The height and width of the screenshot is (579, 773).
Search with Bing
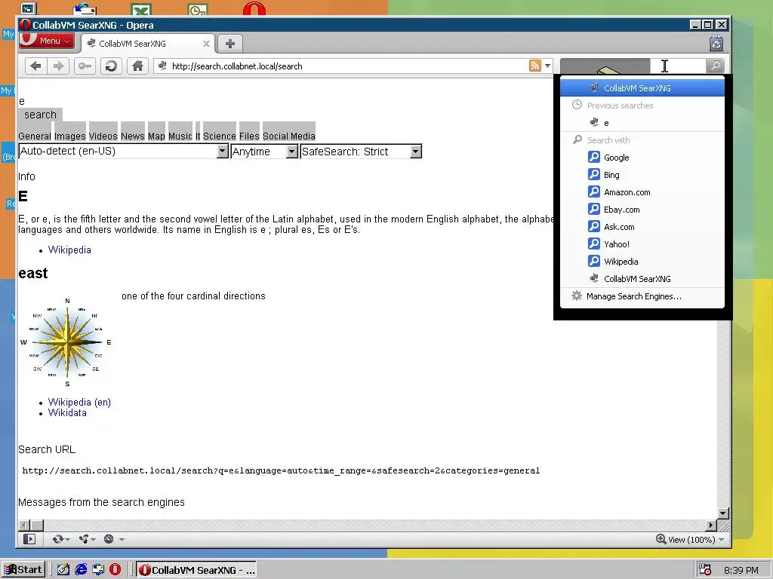coord(642,175)
